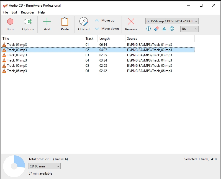This screenshot has width=221, height=179.
Task: Start burning with the red Burn icon
Action: [x=10, y=22]
